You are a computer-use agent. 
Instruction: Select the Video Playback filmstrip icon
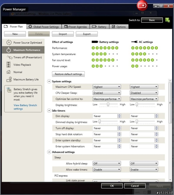pos(8,65)
